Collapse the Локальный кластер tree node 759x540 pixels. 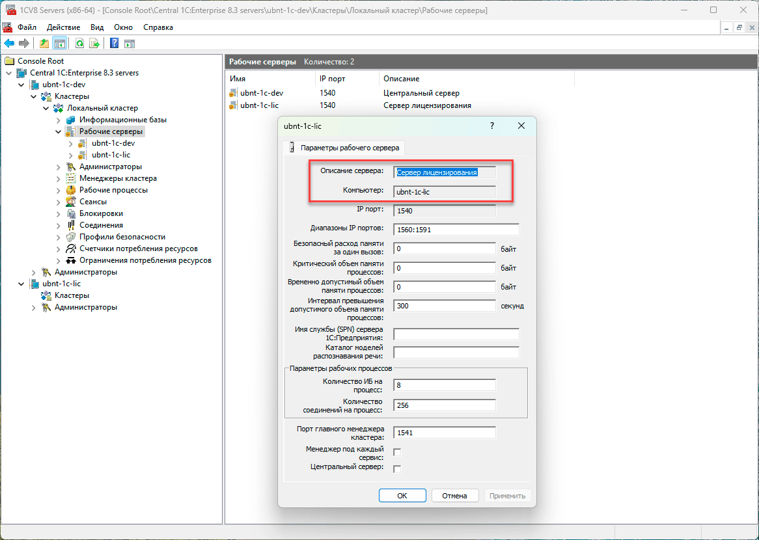pyautogui.click(x=46, y=108)
